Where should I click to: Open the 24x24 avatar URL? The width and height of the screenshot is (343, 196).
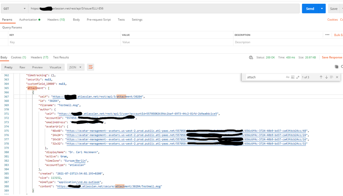click(x=187, y=135)
